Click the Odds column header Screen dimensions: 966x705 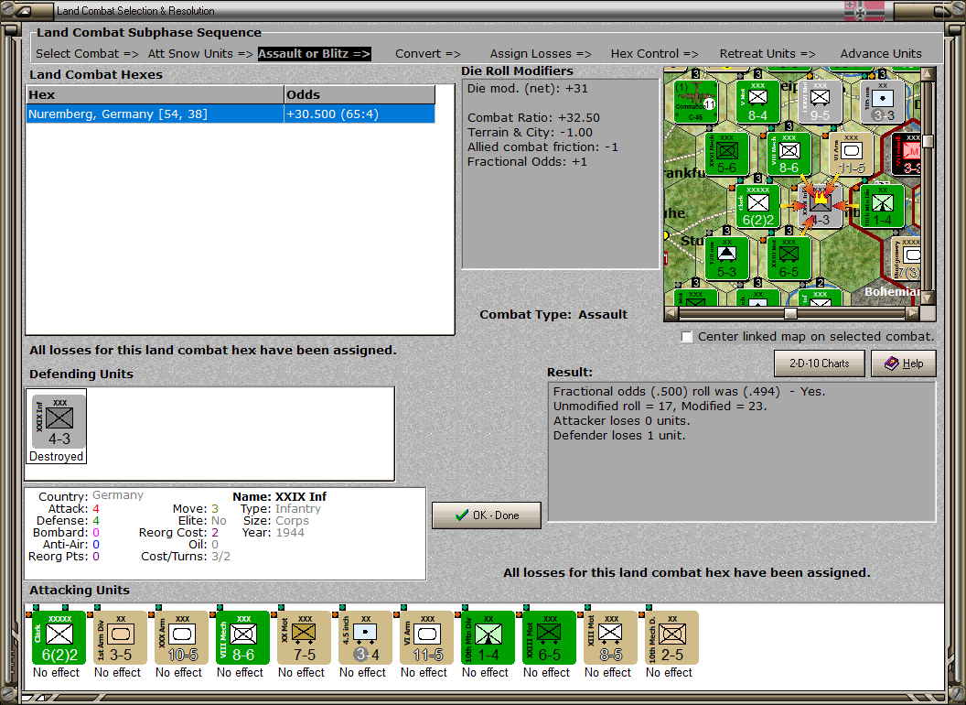click(x=360, y=94)
